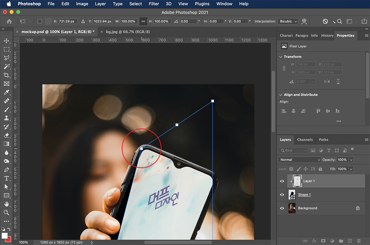Viewport: 370px width, 245px height.
Task: Open layer effects fx icon
Action: (x=314, y=241)
